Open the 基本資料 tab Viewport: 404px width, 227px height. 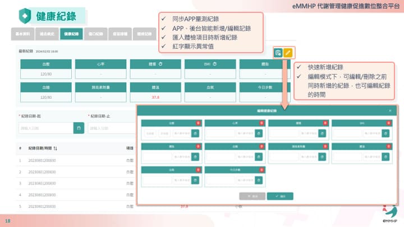click(22, 34)
